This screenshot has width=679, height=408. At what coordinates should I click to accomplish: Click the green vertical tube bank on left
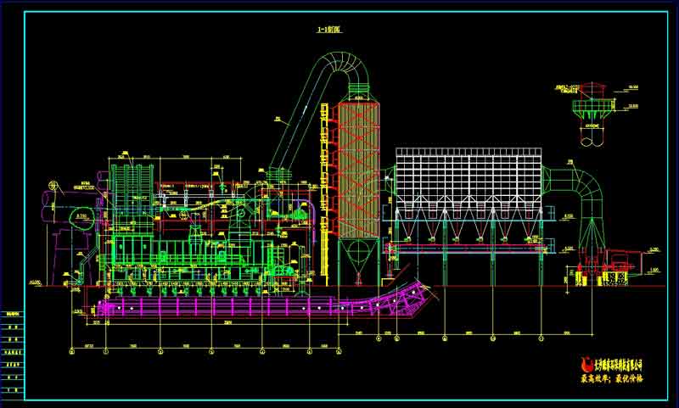tap(129, 182)
